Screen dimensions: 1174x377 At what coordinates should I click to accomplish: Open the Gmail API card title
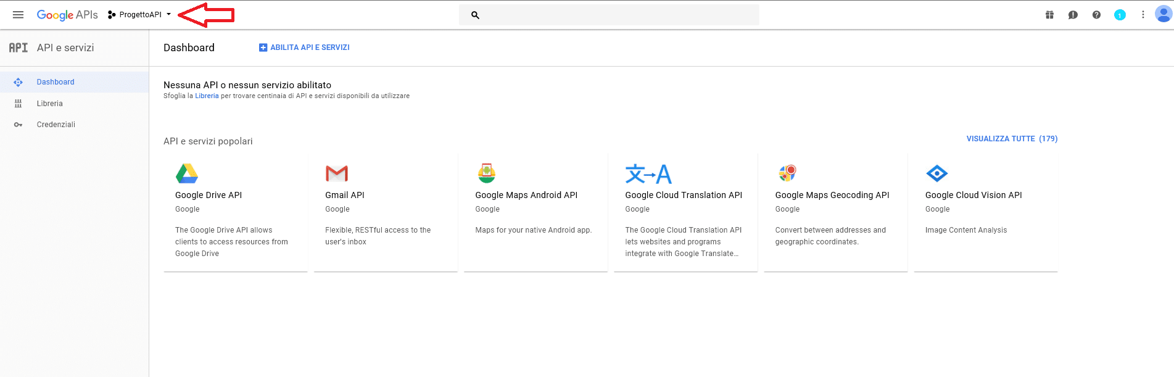pos(345,195)
